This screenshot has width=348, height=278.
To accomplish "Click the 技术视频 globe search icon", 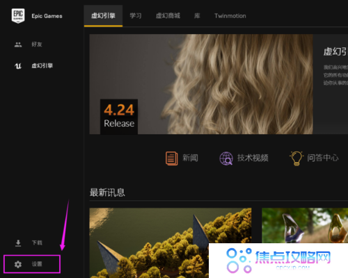I will pyautogui.click(x=226, y=158).
